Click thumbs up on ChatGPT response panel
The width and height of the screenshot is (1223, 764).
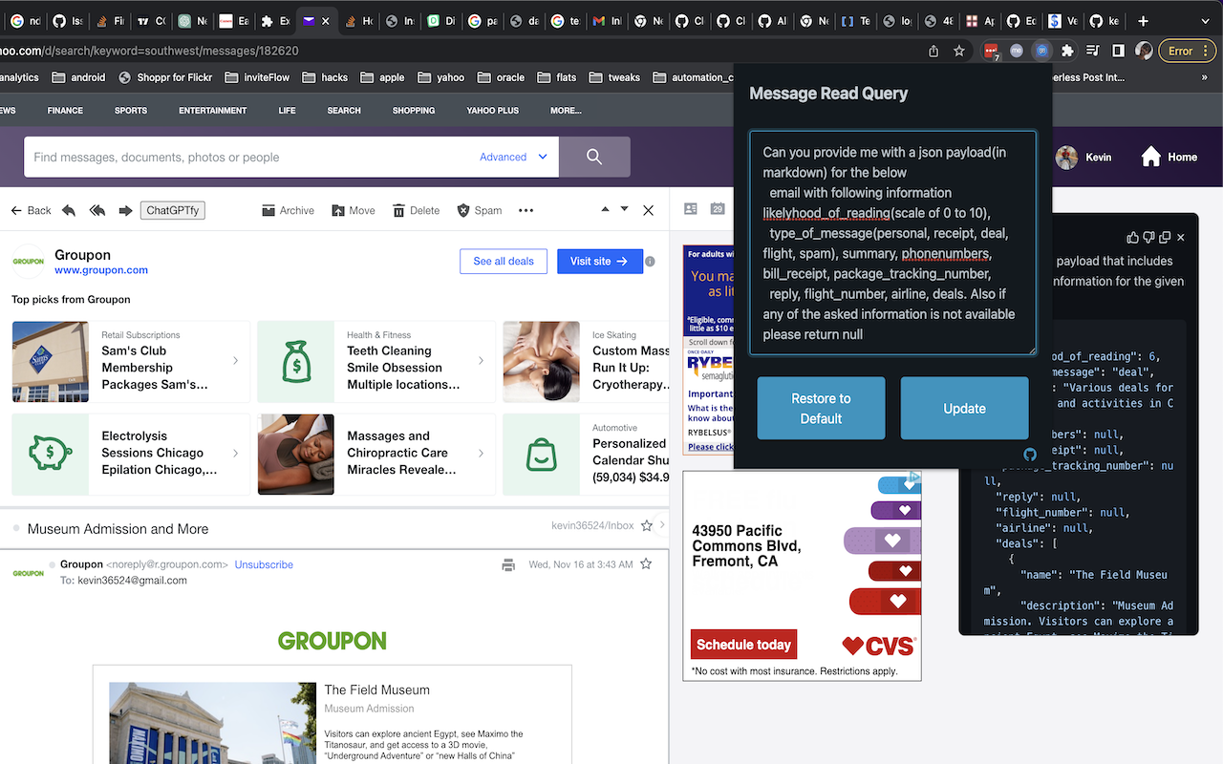1133,237
